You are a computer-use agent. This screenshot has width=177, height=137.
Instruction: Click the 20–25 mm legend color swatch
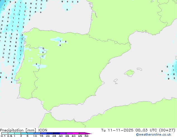coord(50,133)
